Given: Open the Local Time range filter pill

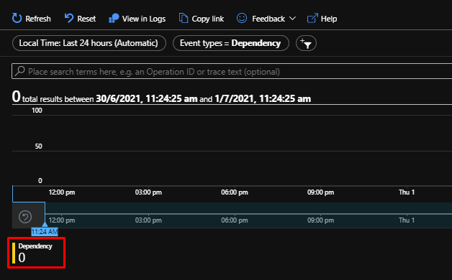Looking at the screenshot, I should pyautogui.click(x=89, y=43).
